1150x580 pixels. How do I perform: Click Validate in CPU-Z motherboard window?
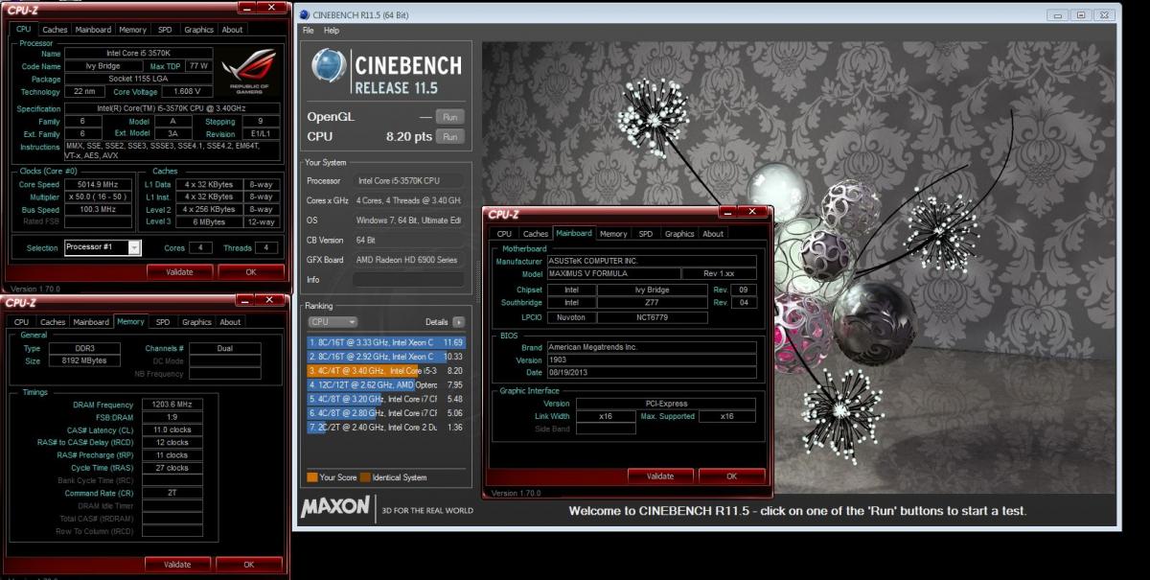660,476
